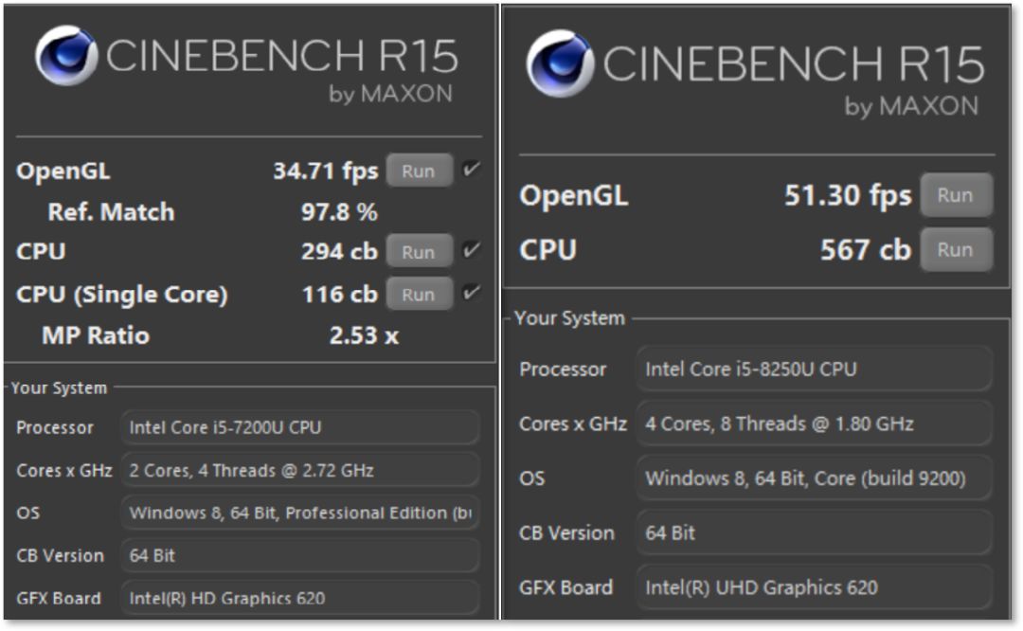This screenshot has height=631, width=1023.
Task: Click the Intel(R) HD Graphics 620 field
Action: click(x=300, y=598)
